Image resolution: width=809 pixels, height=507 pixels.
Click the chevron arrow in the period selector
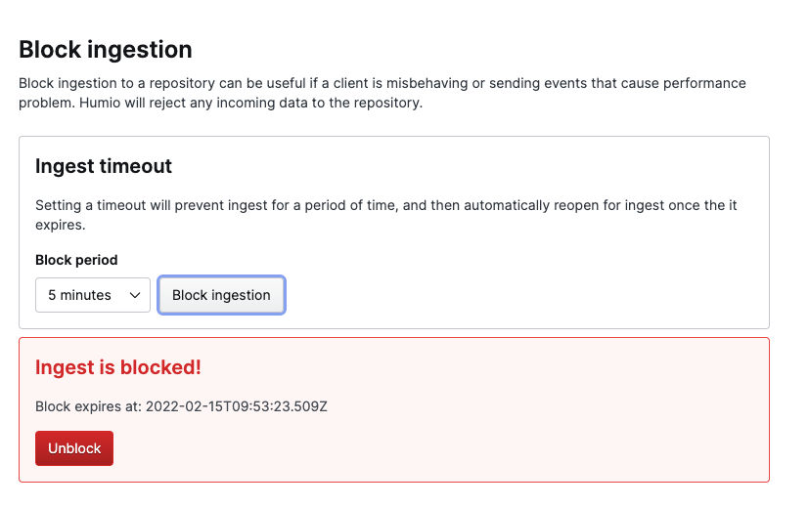(134, 295)
